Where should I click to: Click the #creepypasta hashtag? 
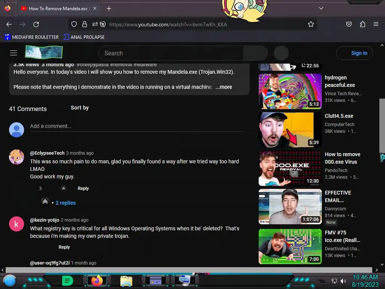(92, 65)
